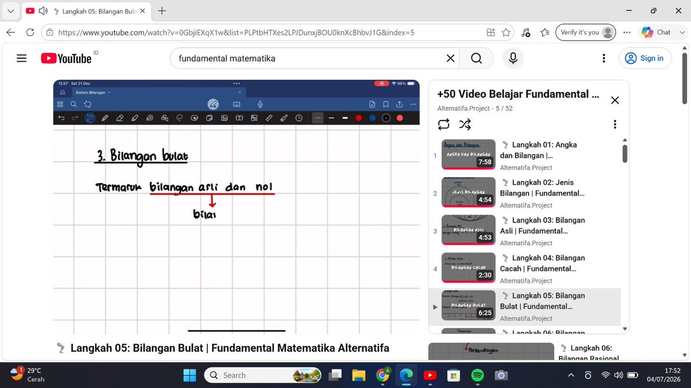Open the Windows Start menu
The height and width of the screenshot is (388, 691).
click(189, 375)
